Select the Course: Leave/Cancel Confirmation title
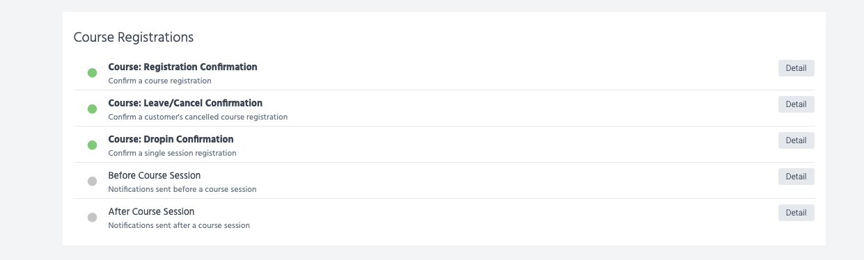 (x=185, y=104)
